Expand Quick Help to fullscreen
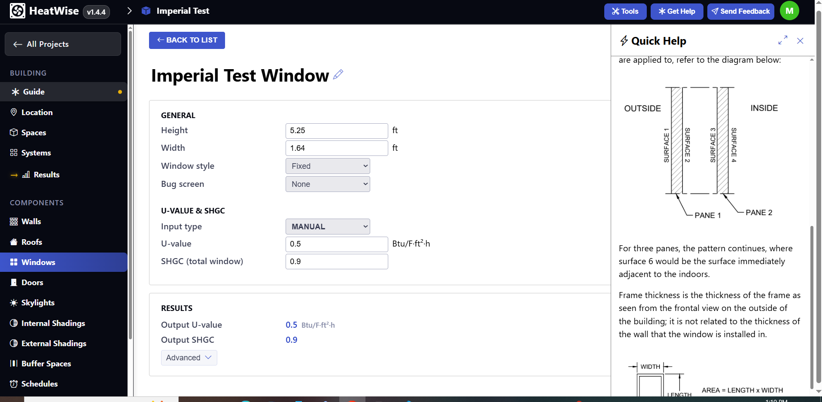 point(783,40)
